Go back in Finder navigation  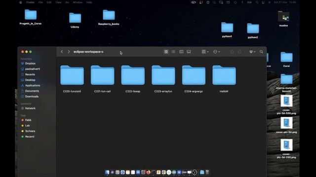62,52
